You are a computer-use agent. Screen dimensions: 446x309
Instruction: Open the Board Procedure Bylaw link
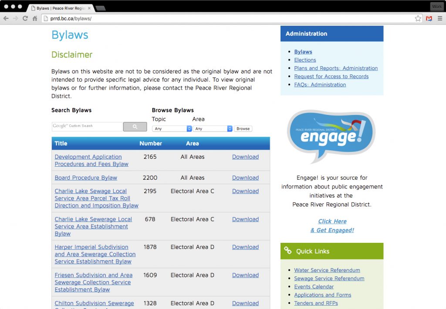pyautogui.click(x=86, y=178)
